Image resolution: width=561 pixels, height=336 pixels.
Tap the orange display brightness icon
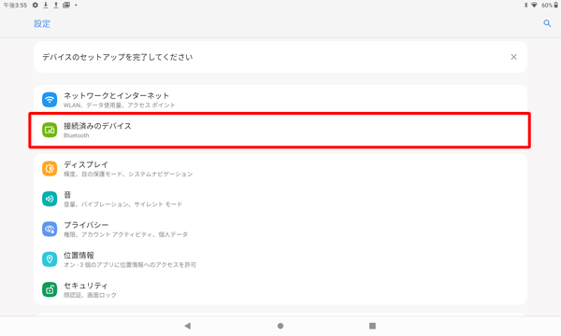point(50,169)
